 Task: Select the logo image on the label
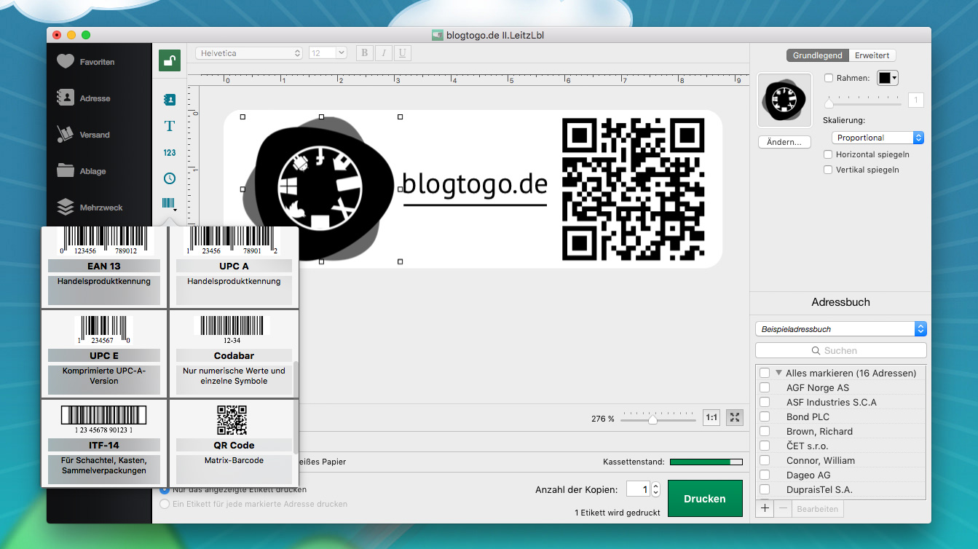click(320, 189)
